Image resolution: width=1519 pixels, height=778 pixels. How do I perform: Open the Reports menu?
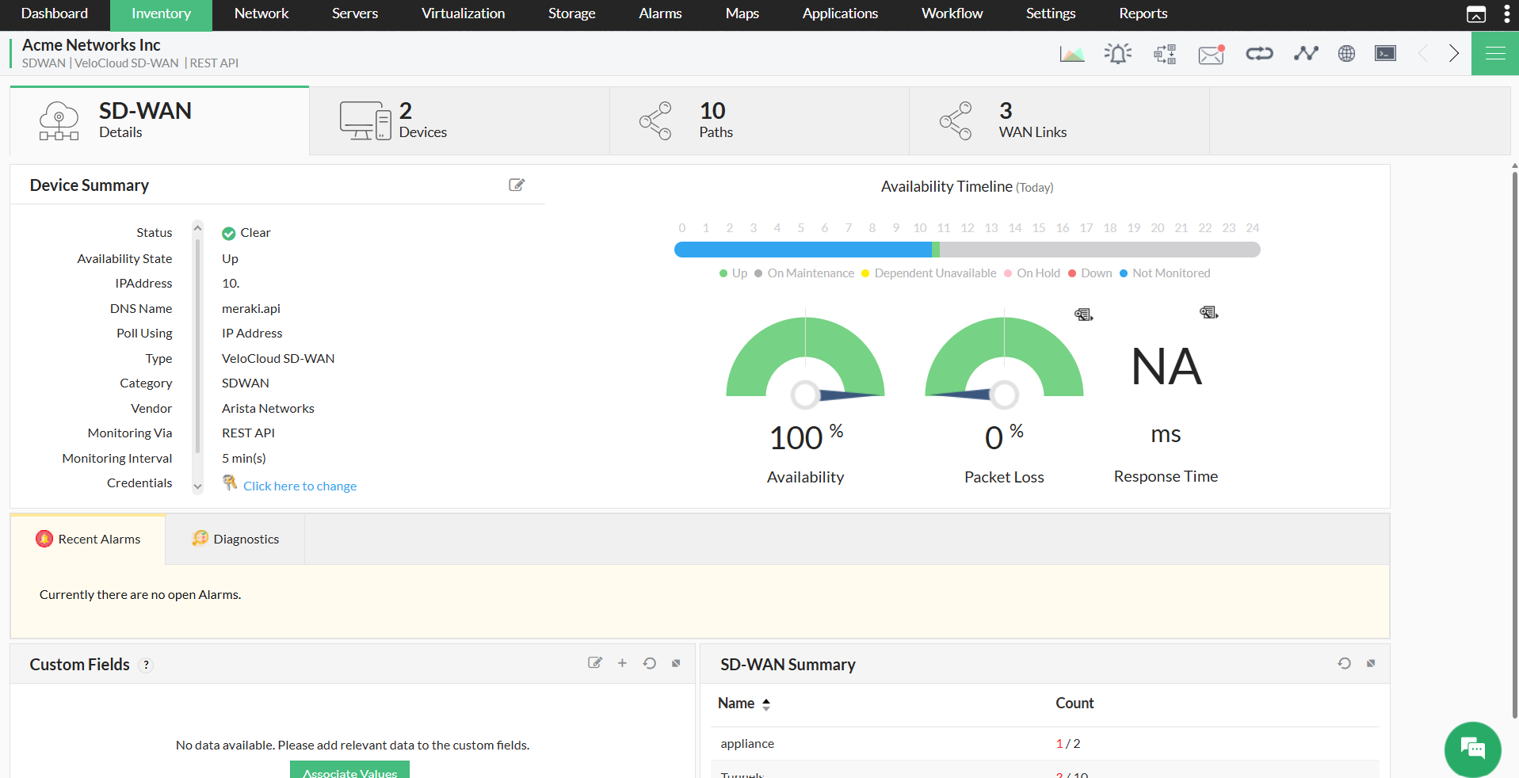click(1143, 13)
